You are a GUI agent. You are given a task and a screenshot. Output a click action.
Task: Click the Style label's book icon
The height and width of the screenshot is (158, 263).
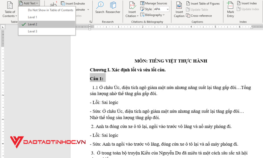click(x=142, y=9)
